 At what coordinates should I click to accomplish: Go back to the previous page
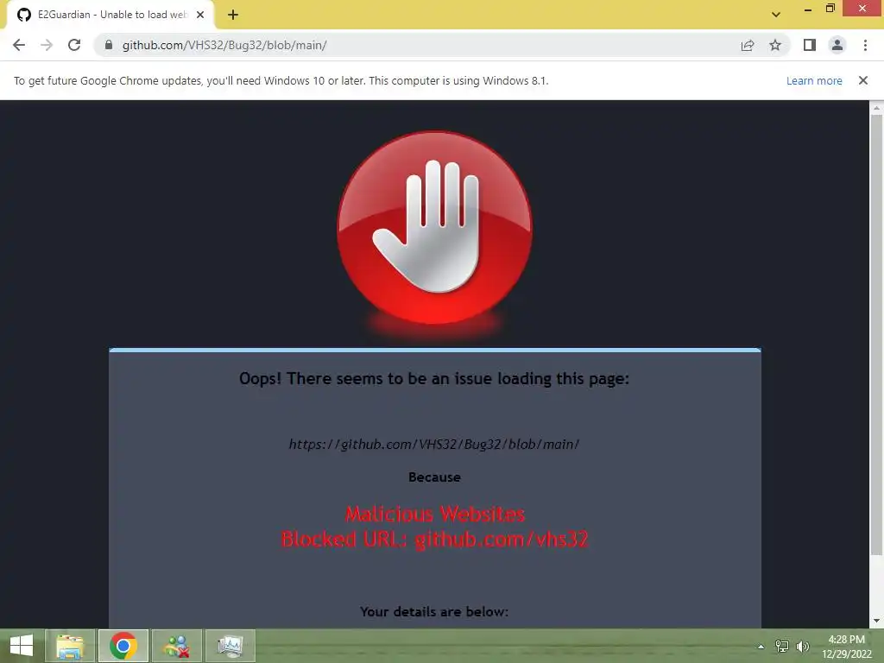coord(19,45)
